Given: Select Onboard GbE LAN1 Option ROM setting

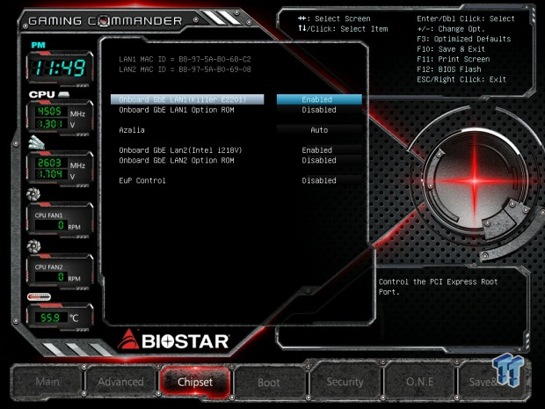Looking at the screenshot, I should 177,110.
